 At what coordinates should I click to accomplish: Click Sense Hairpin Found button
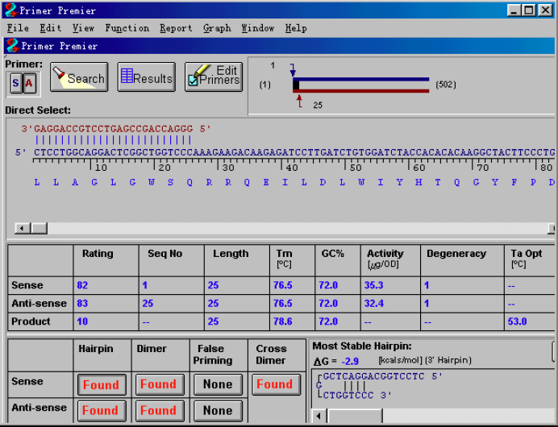[101, 385]
